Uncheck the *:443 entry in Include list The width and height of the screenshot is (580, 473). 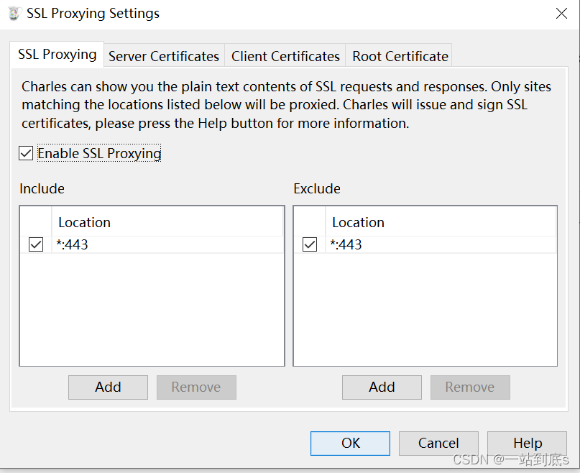pyautogui.click(x=36, y=244)
